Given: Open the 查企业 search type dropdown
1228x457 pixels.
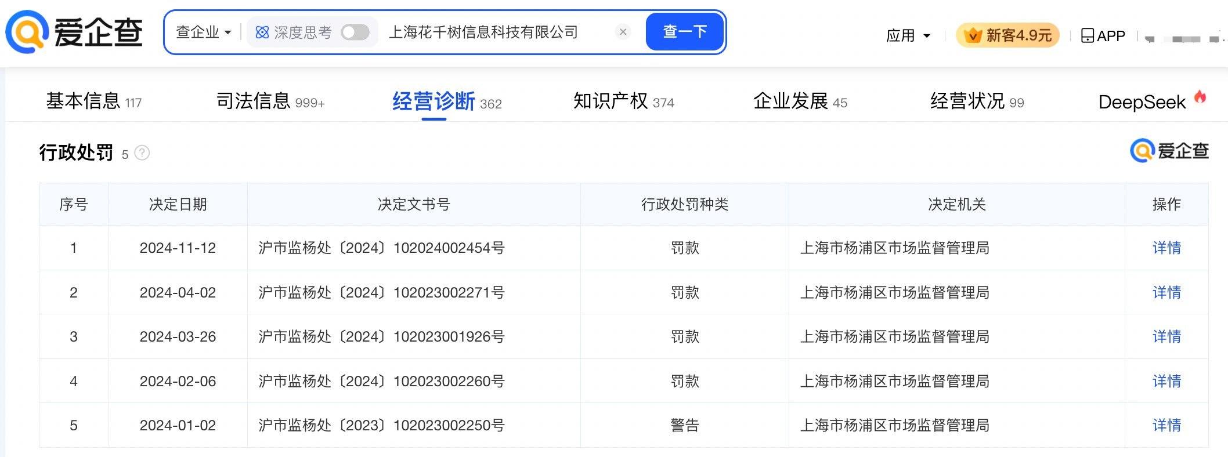Looking at the screenshot, I should click(204, 32).
